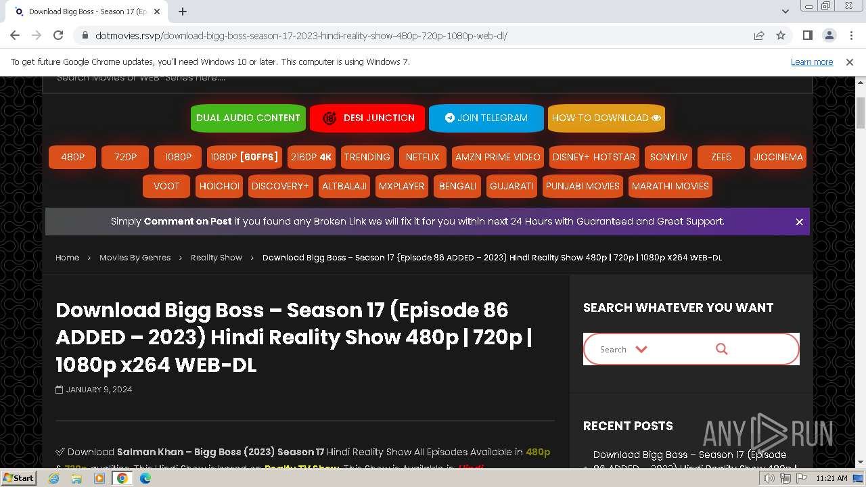Open recent post Bigg Boss Season 17
The width and height of the screenshot is (866, 487).
click(x=695, y=461)
